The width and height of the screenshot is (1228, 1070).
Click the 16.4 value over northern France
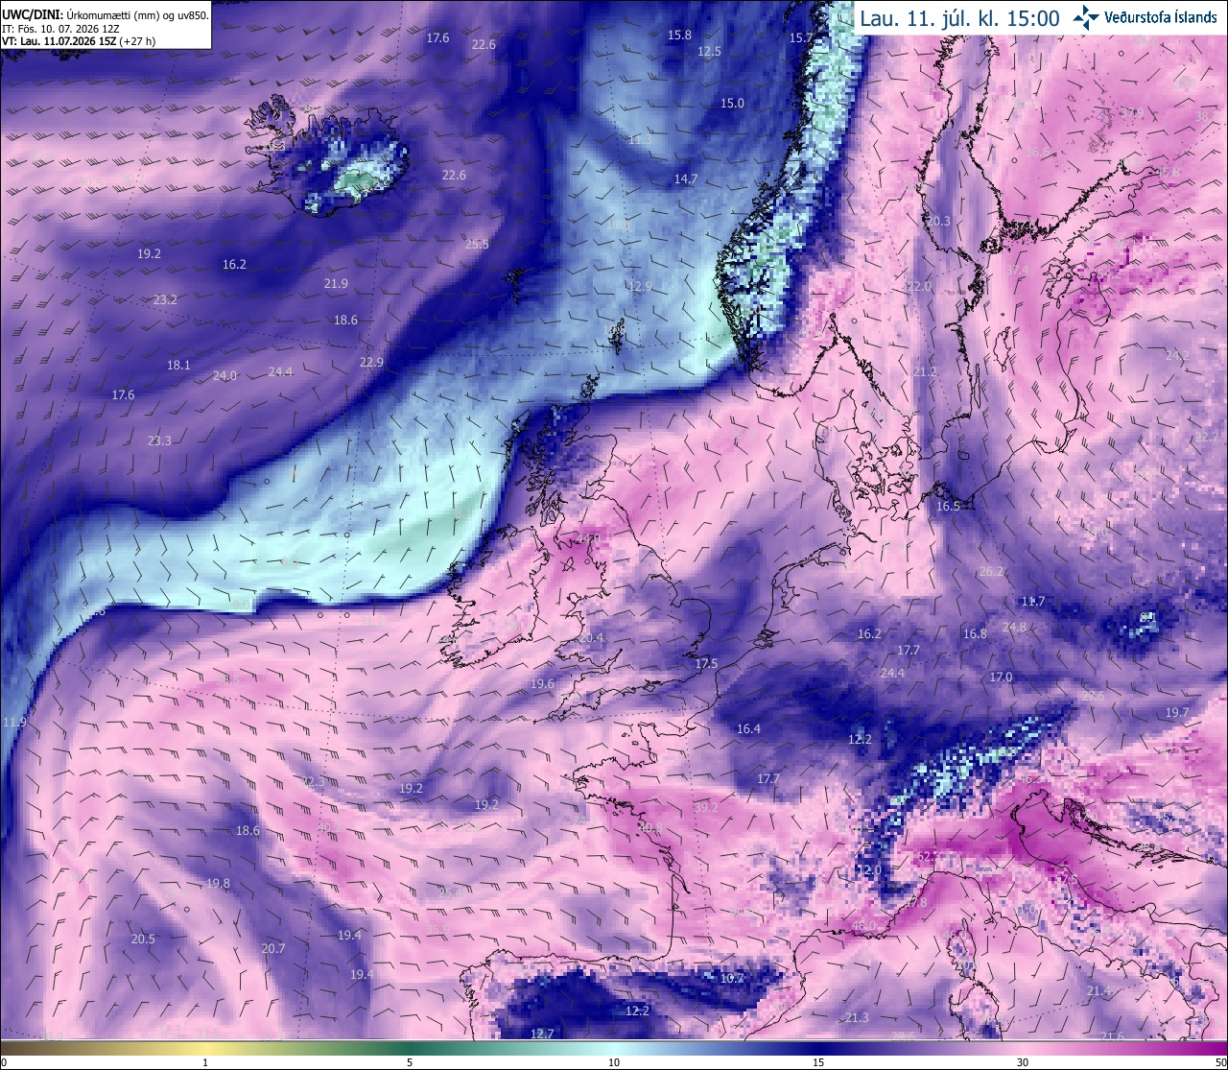tap(748, 728)
